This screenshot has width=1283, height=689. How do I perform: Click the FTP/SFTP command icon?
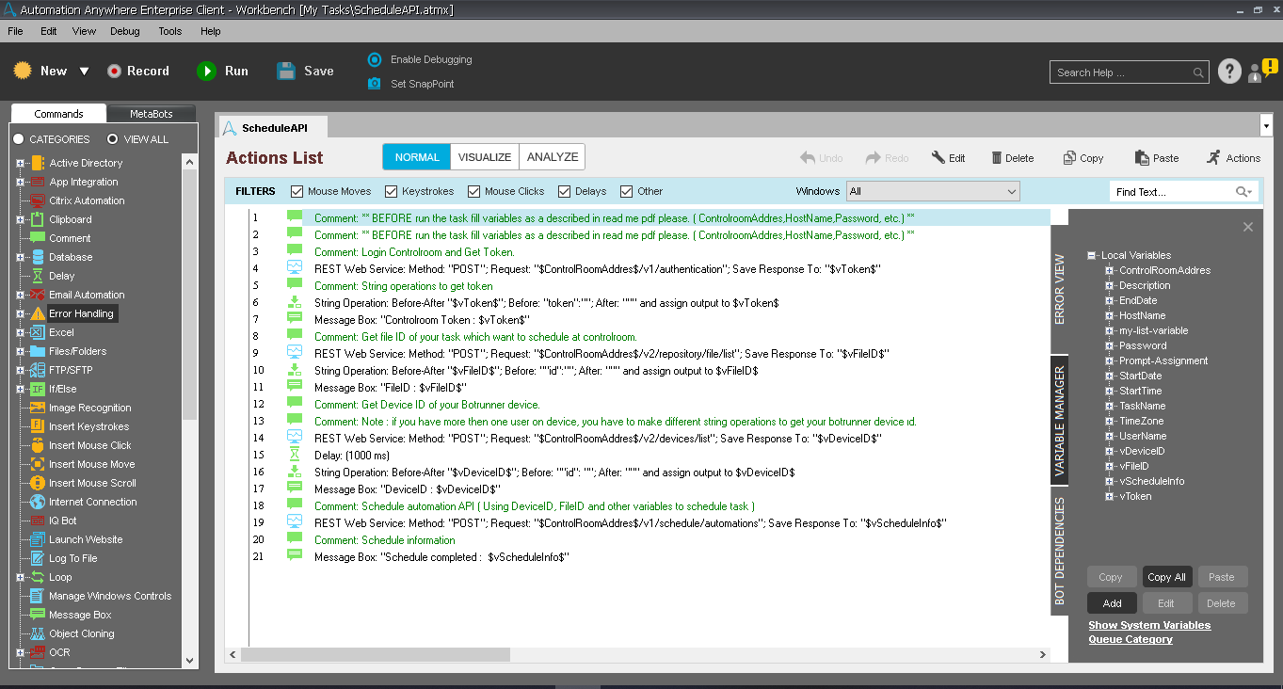38,370
